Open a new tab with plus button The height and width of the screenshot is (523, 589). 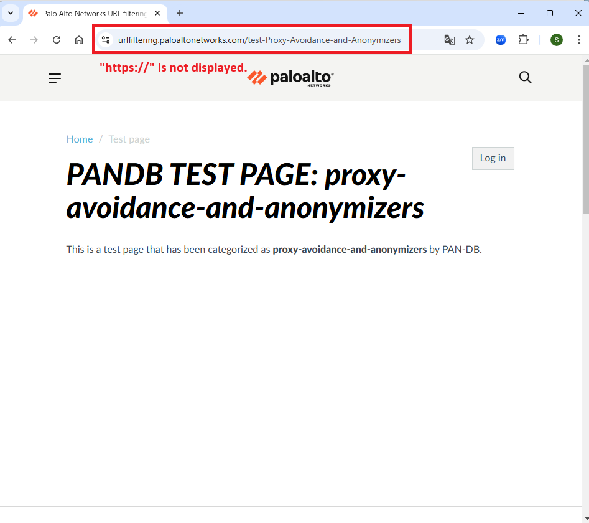[180, 13]
